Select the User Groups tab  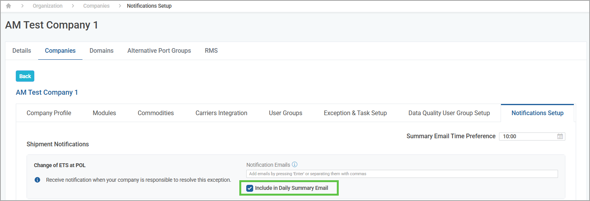pyautogui.click(x=286, y=113)
